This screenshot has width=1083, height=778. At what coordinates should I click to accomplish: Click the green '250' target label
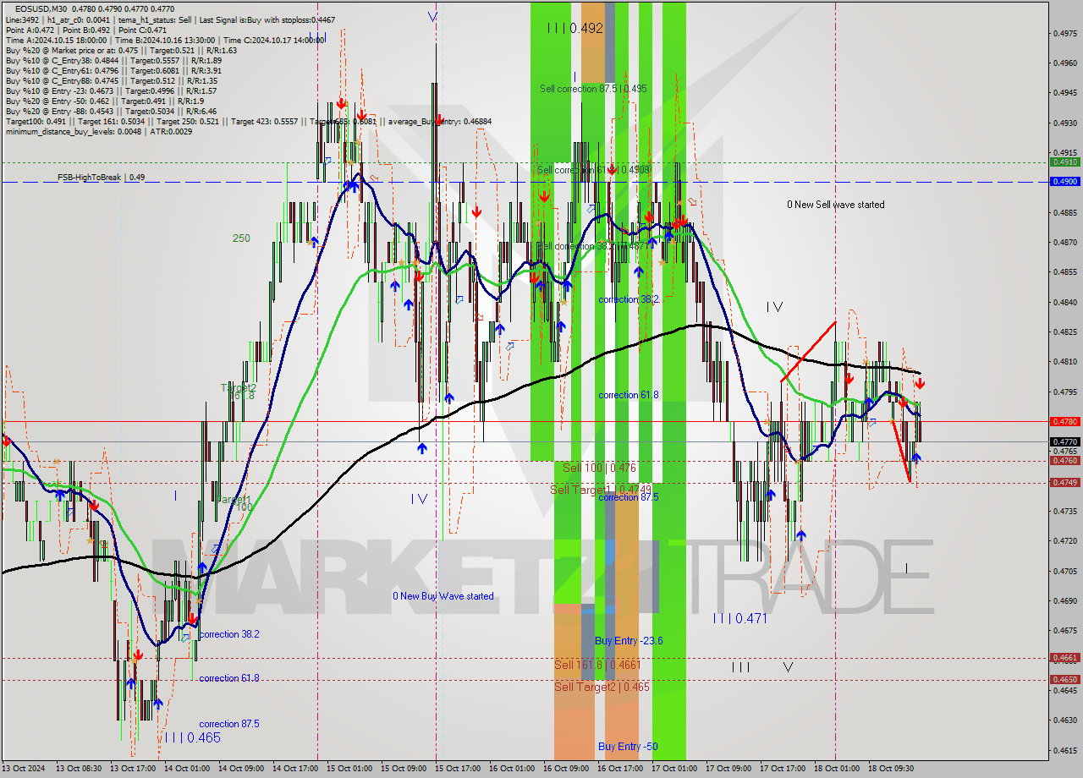click(241, 238)
